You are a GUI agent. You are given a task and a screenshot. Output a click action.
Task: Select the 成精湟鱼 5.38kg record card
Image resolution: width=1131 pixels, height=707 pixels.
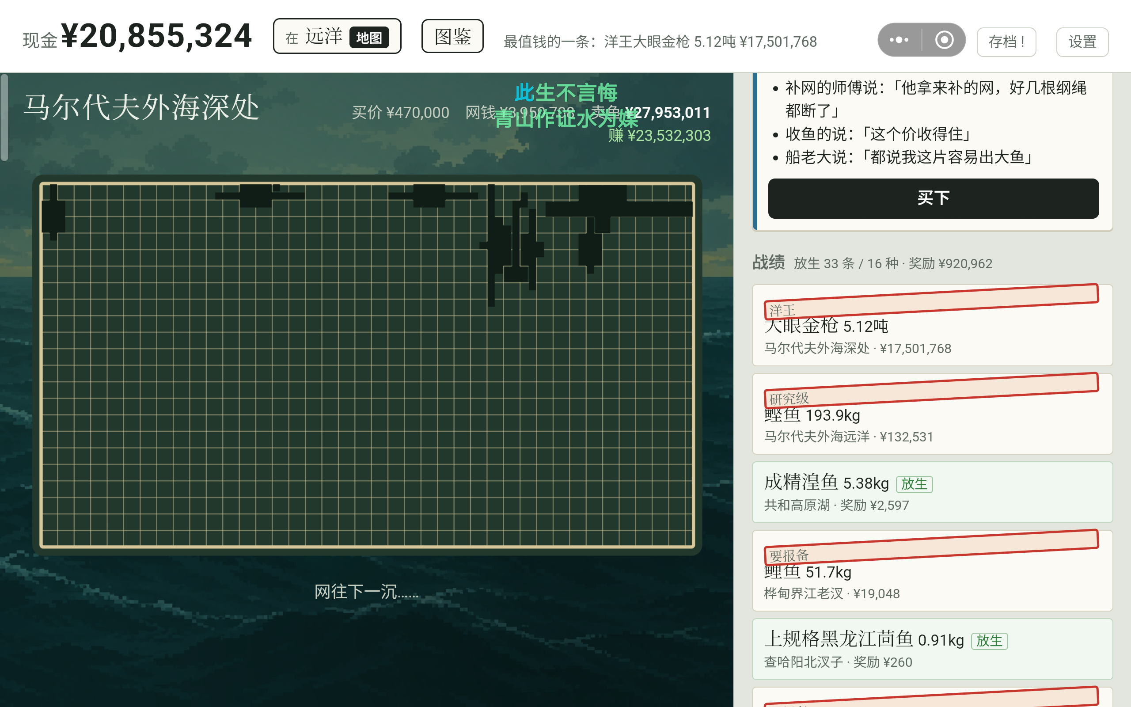(x=932, y=492)
